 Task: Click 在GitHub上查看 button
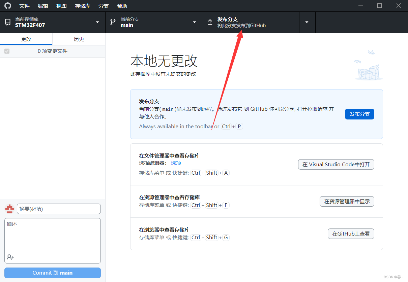pos(351,234)
